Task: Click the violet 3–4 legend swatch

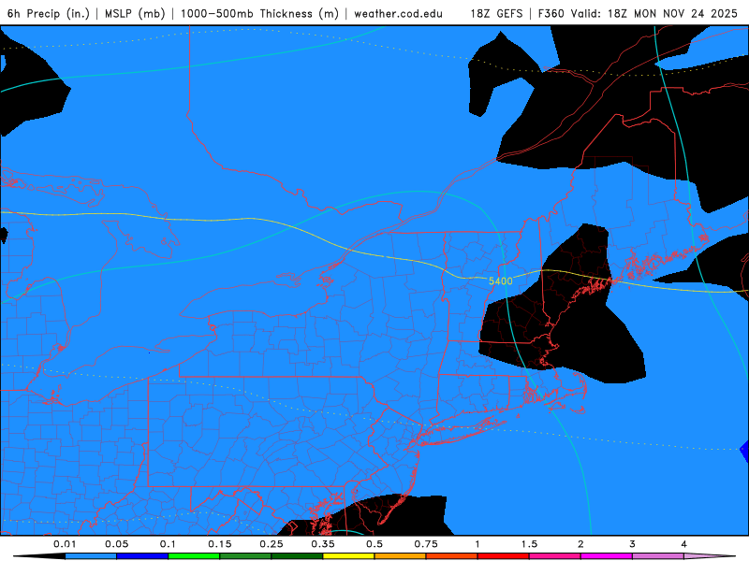Action: point(658,556)
